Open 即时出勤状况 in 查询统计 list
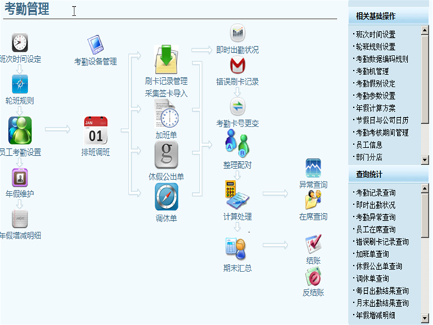This screenshot has height=325, width=433. click(x=375, y=204)
